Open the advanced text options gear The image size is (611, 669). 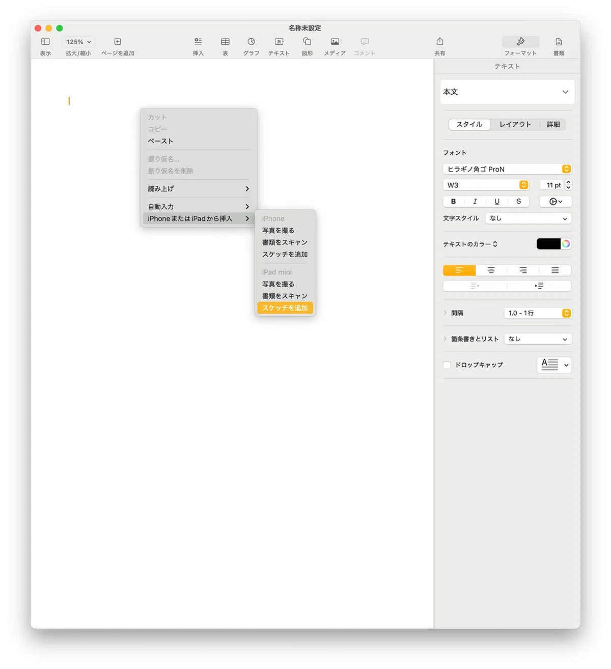pos(556,202)
